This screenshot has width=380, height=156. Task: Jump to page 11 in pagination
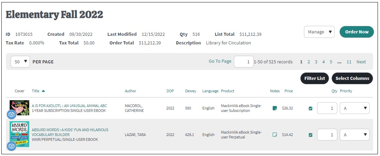pyautogui.click(x=349, y=62)
